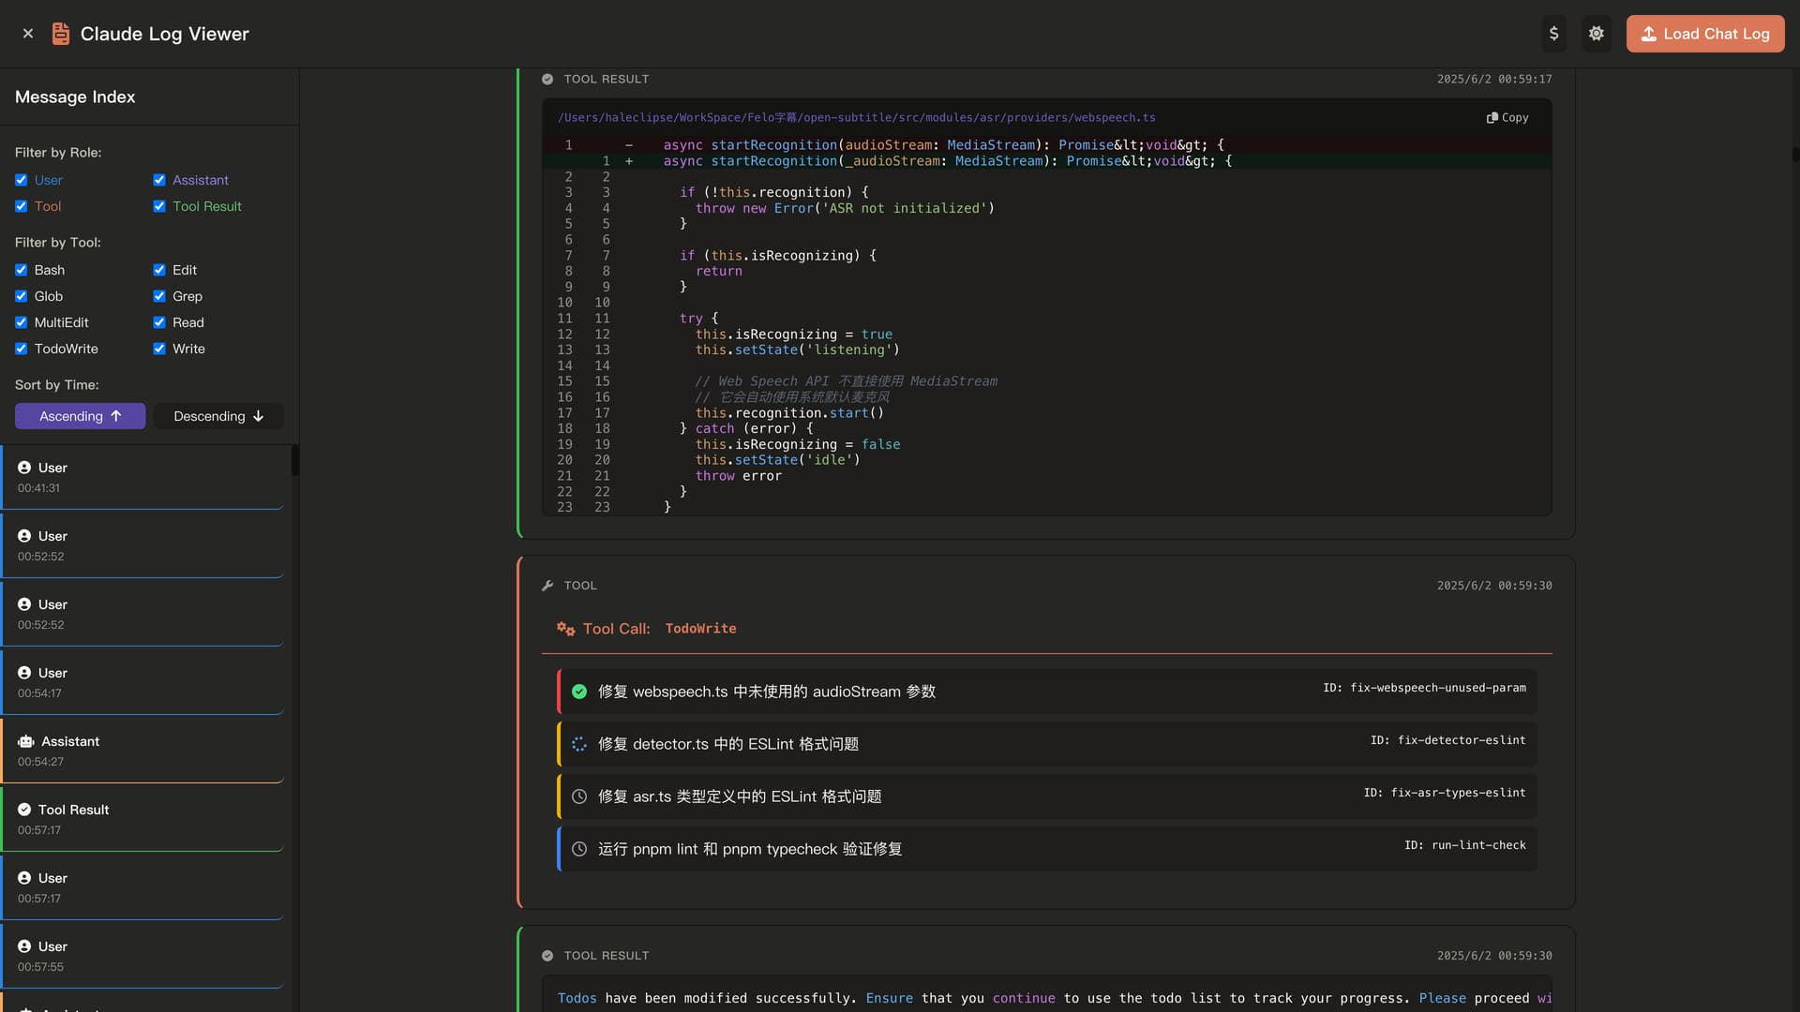Copy the webspeech.ts code diff
1800x1012 pixels.
click(x=1507, y=118)
